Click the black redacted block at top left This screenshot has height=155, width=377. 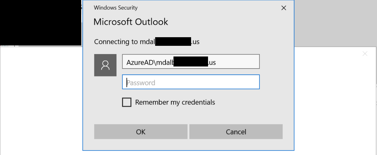40,23
